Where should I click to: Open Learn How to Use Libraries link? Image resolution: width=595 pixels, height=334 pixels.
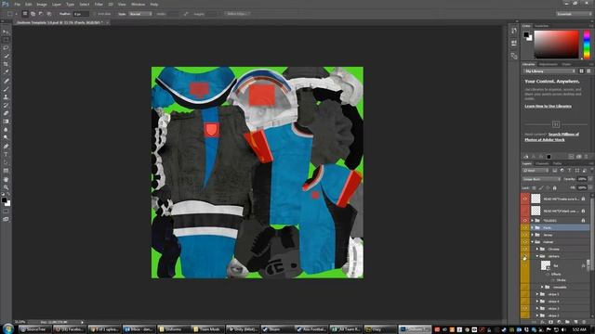tap(548, 106)
